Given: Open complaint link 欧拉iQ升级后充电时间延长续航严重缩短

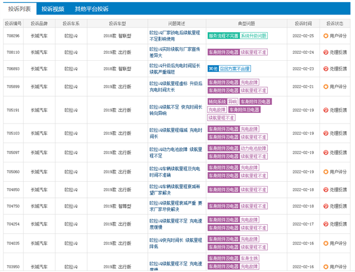Looking at the screenshot, I should tap(175, 69).
